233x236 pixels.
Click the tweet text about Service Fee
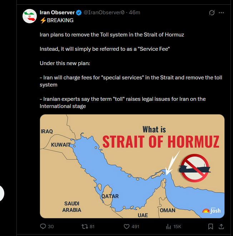[x=105, y=49]
